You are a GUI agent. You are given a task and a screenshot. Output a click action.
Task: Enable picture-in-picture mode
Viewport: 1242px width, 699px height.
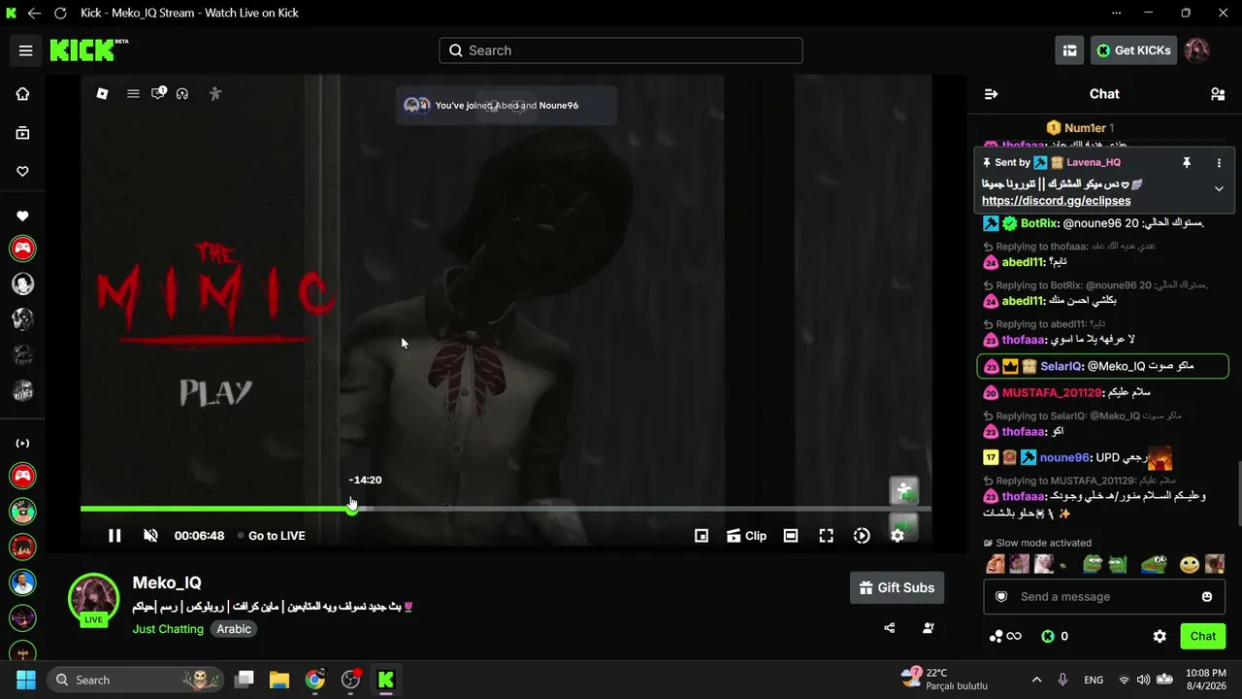[702, 536]
